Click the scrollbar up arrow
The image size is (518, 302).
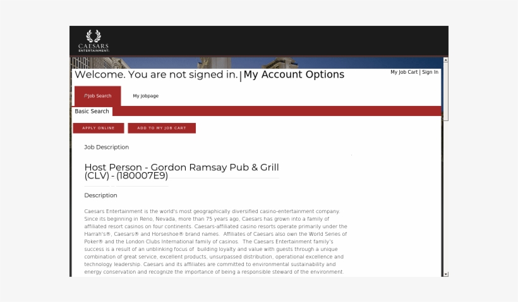tap(445, 60)
